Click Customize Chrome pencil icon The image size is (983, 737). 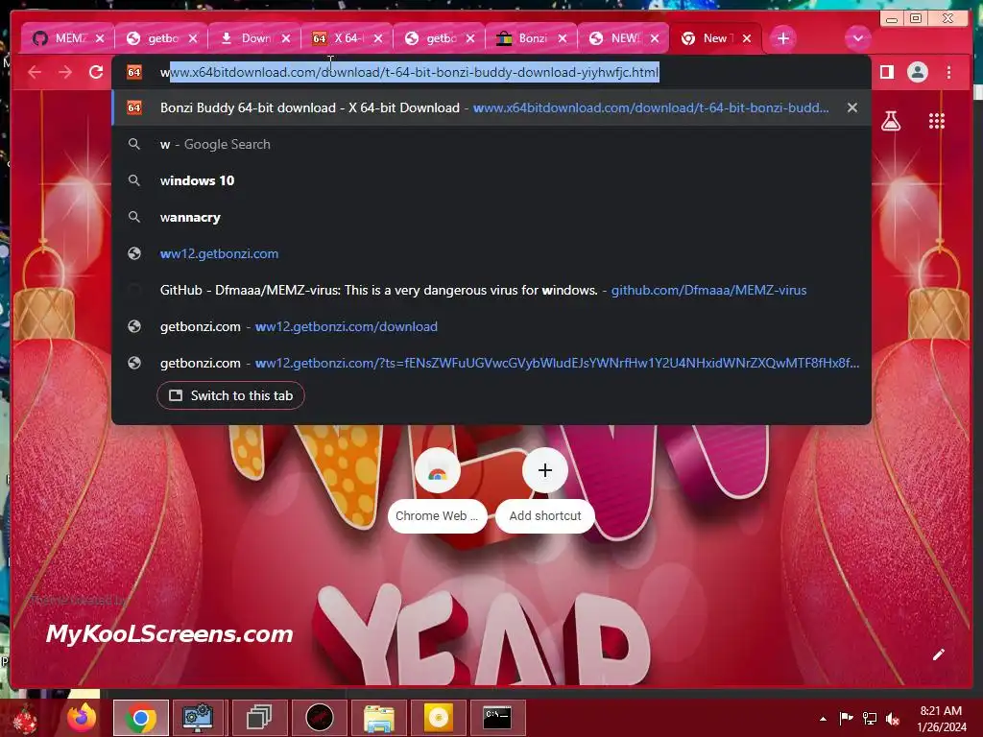[938, 654]
